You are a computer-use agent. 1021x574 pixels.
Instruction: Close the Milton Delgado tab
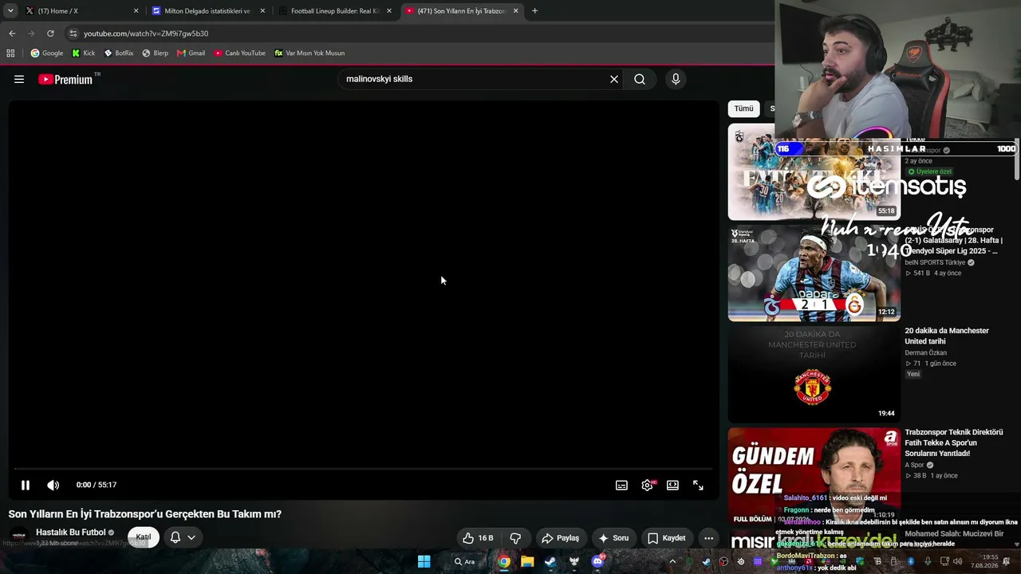coord(262,11)
